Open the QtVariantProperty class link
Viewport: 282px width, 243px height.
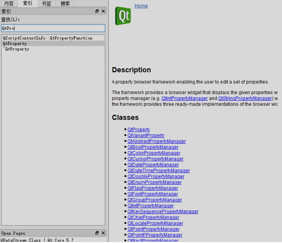146,135
